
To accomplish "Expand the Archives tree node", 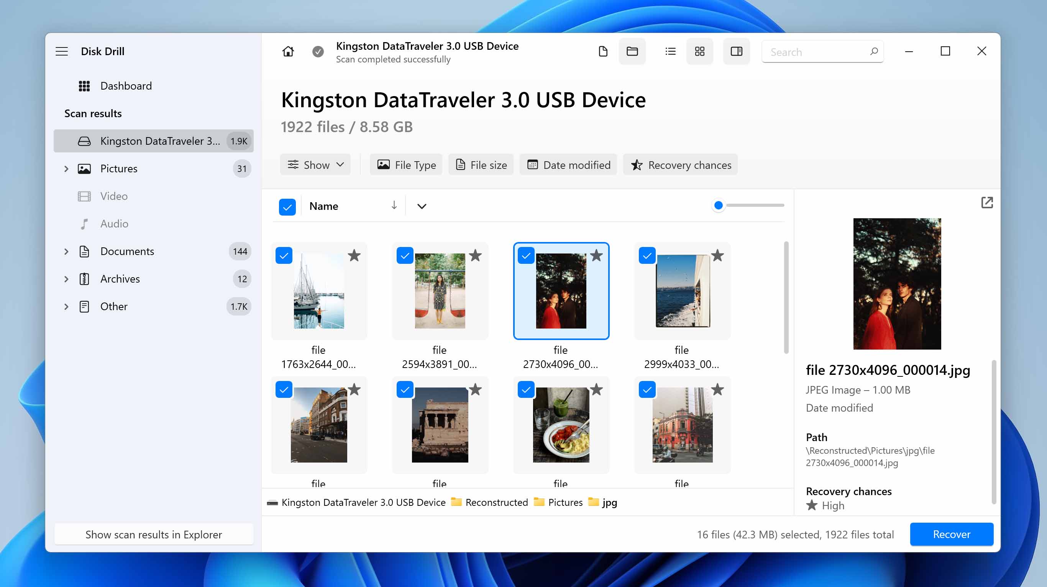I will [x=66, y=279].
